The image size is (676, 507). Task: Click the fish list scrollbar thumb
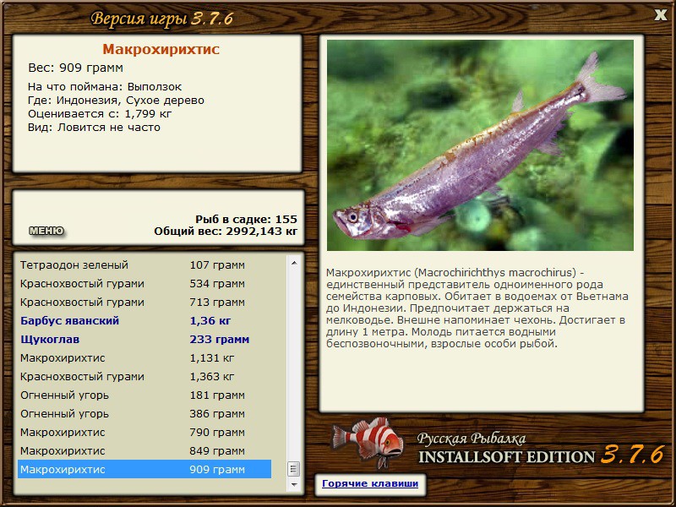(294, 469)
